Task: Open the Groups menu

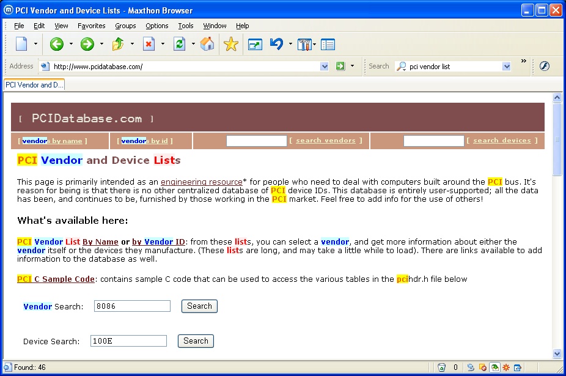Action: click(125, 26)
